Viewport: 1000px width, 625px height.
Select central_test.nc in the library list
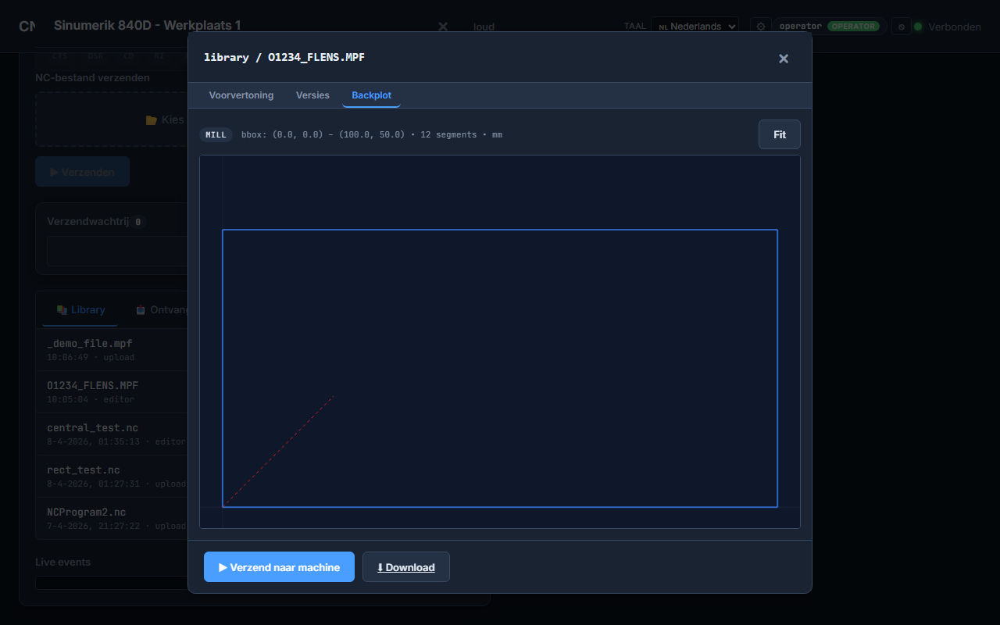[x=112, y=434]
